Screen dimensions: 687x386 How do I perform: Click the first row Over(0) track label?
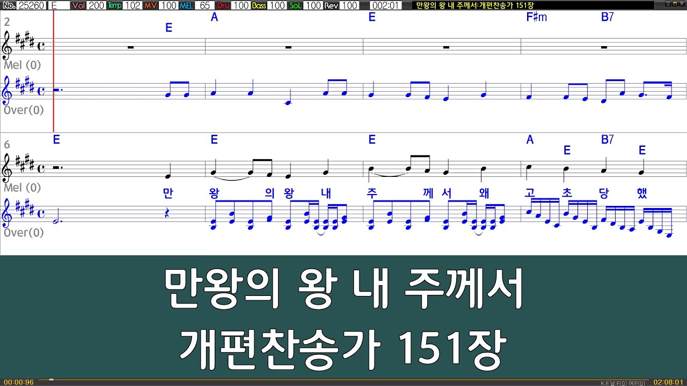[24, 110]
